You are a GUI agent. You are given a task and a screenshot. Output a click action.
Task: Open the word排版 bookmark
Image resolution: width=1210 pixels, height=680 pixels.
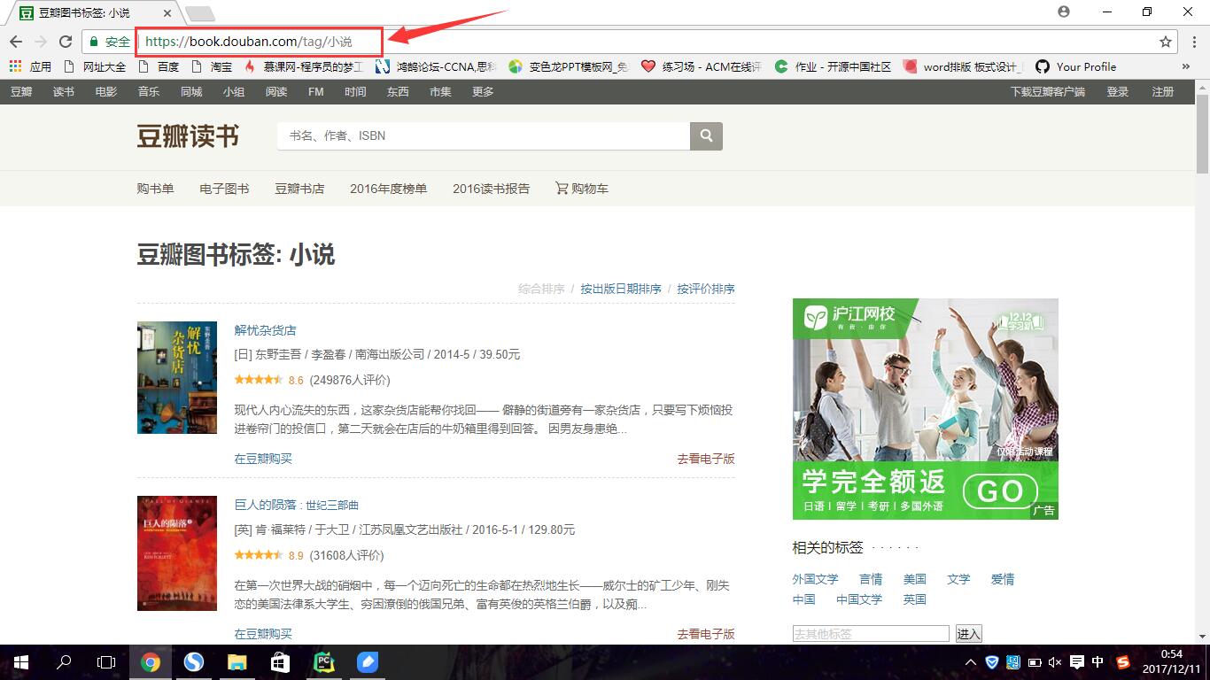click(964, 66)
